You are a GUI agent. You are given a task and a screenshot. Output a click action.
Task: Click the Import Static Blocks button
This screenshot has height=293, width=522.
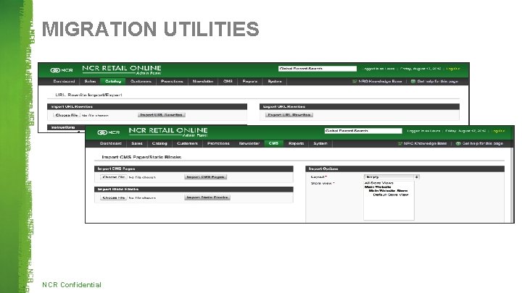click(207, 198)
